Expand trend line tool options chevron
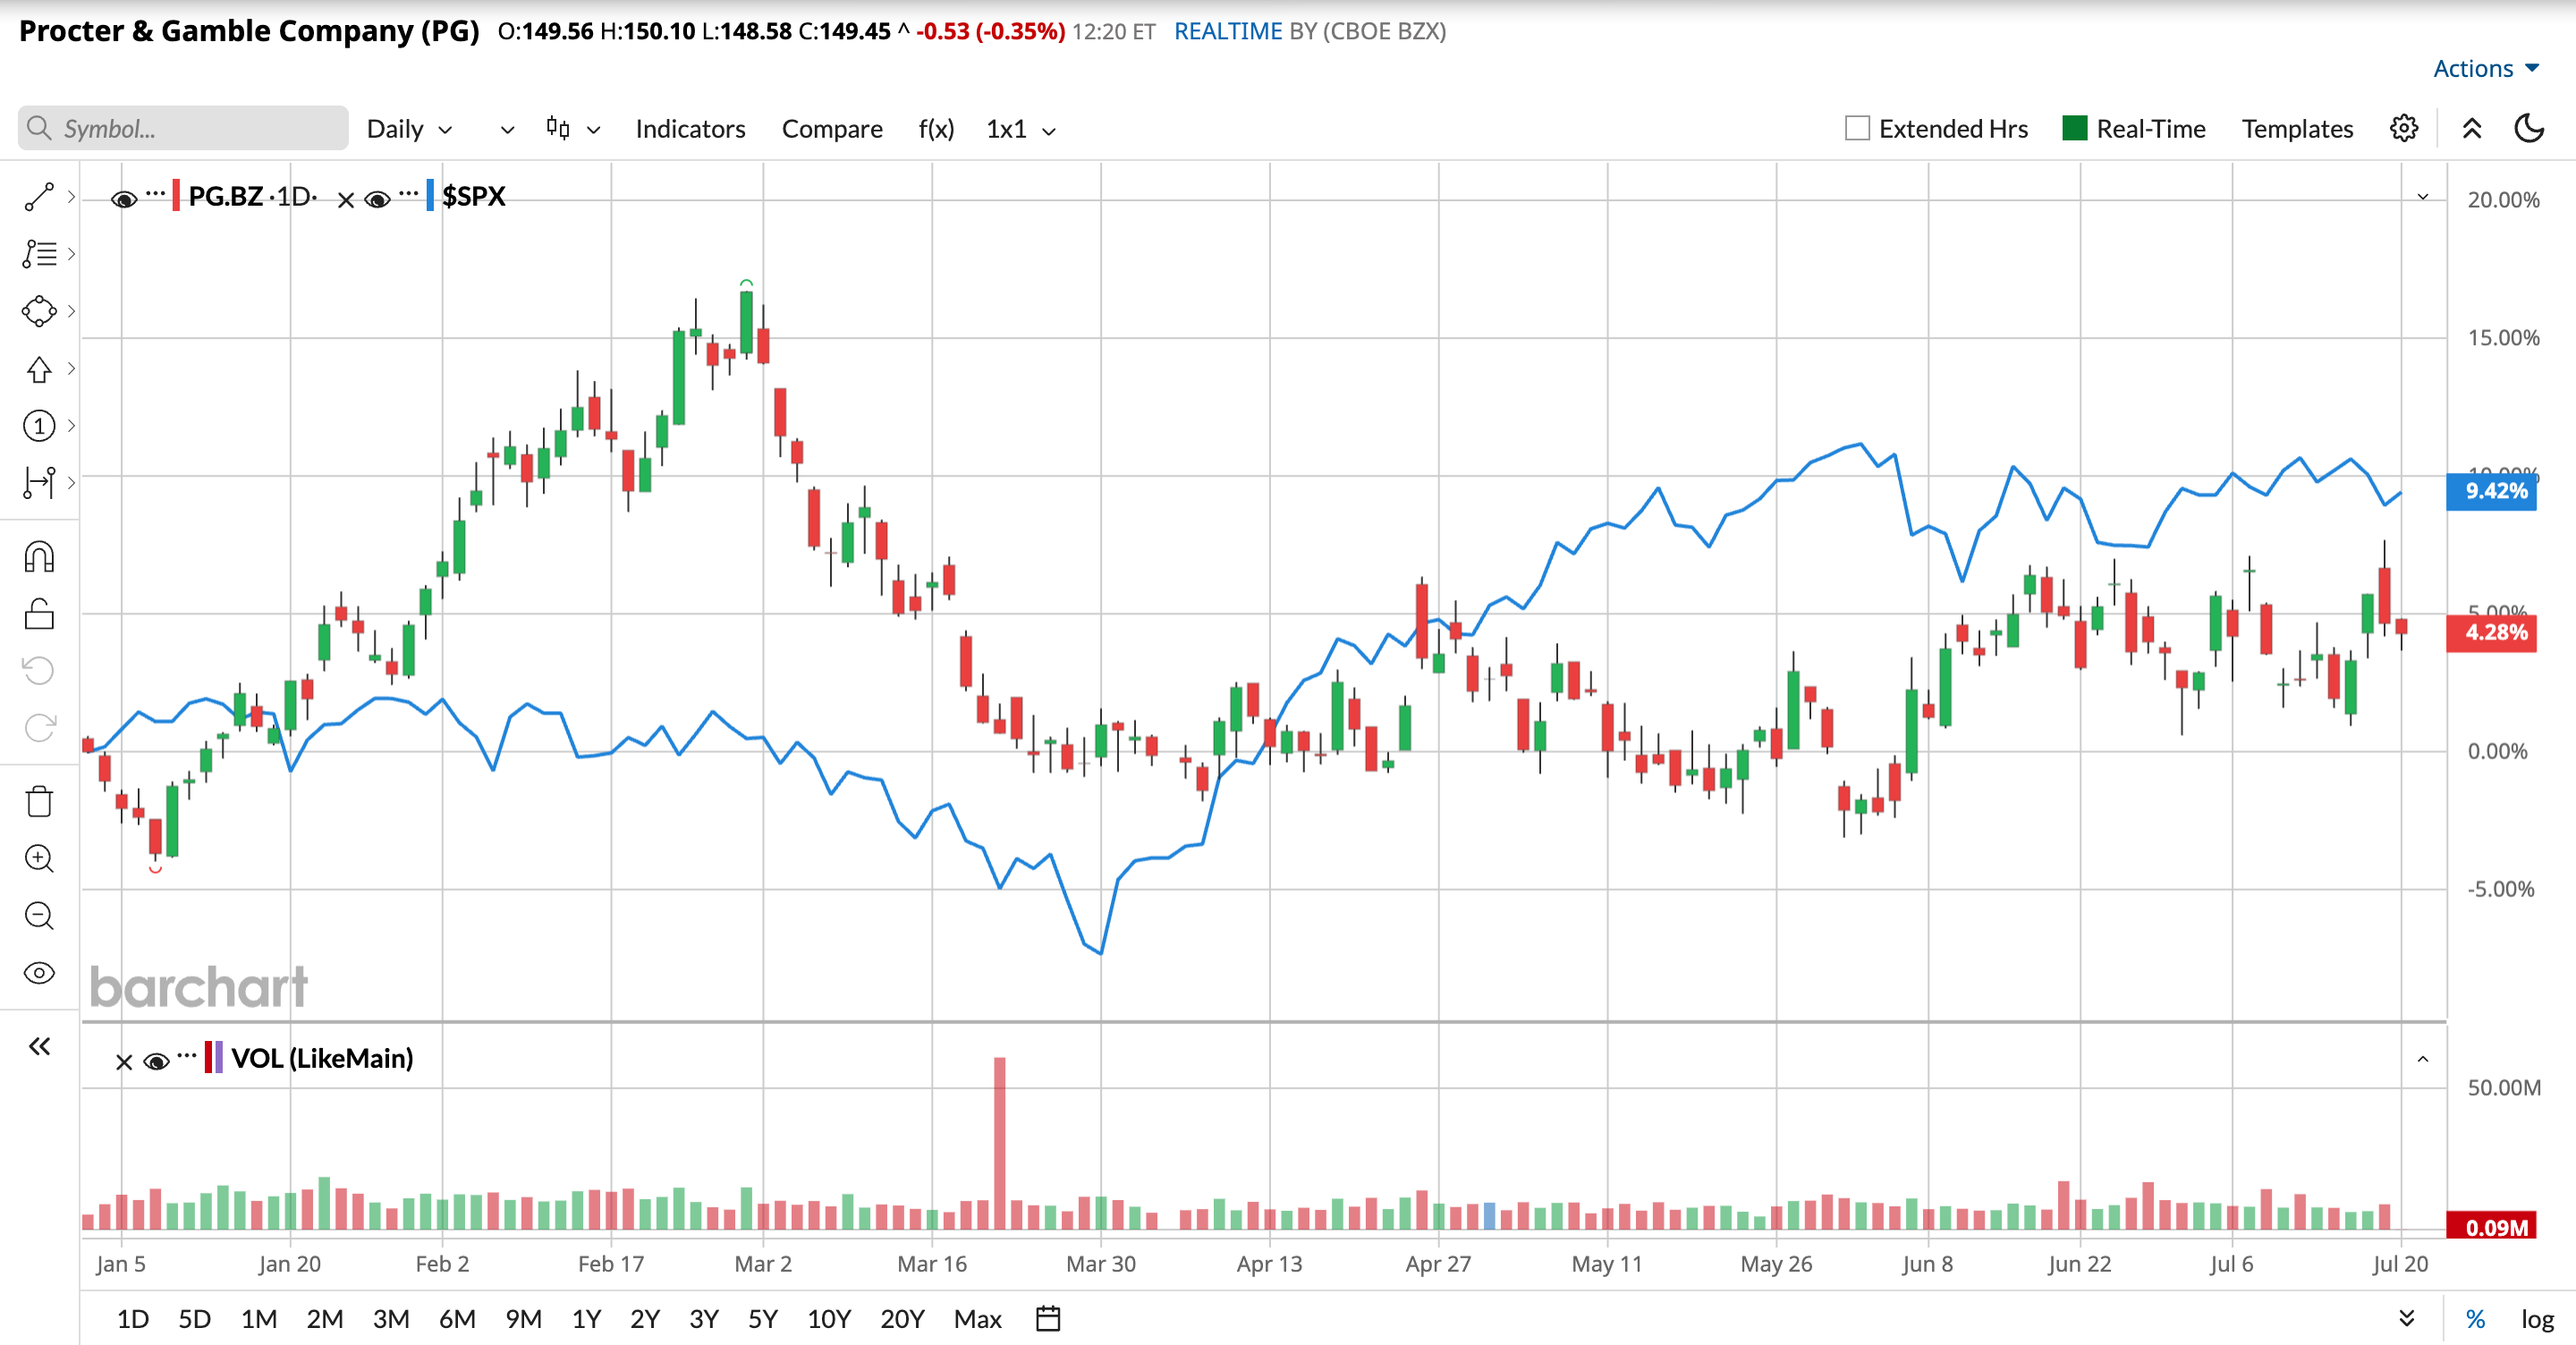Image resolution: width=2576 pixels, height=1345 pixels. [x=71, y=197]
